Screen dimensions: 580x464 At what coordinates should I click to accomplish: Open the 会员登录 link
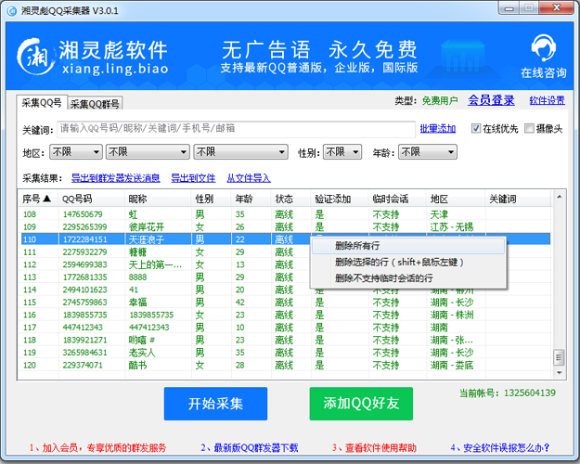[x=491, y=100]
